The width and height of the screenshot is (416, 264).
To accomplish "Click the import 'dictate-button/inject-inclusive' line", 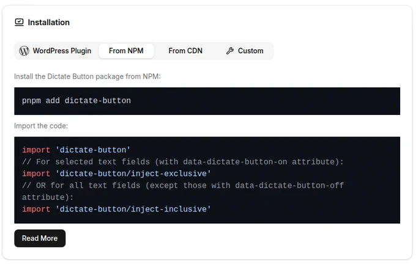I will click(116, 209).
